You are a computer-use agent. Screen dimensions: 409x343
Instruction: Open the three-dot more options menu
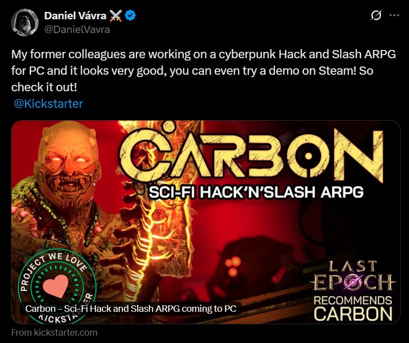pos(394,15)
